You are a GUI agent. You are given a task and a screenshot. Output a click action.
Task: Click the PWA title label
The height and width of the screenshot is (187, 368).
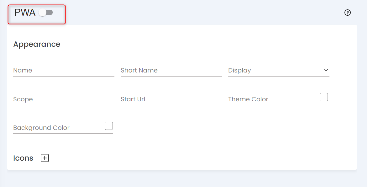[x=25, y=13]
